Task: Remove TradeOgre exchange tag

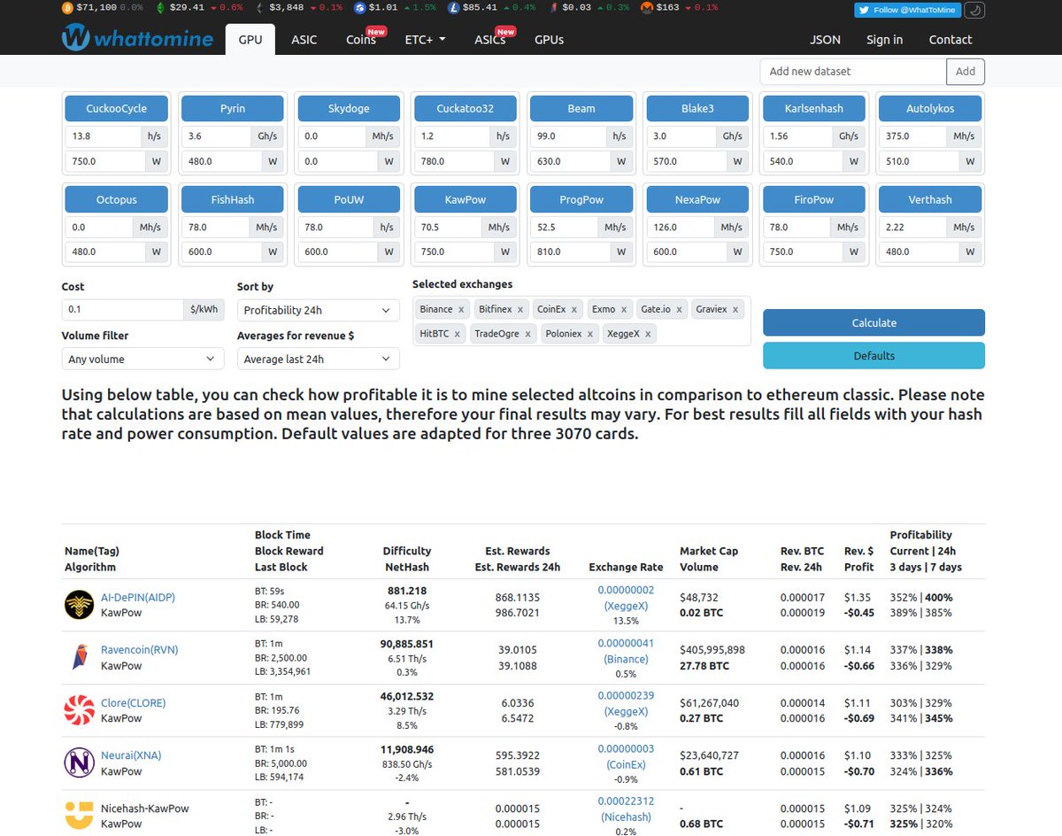Action: pyautogui.click(x=527, y=334)
